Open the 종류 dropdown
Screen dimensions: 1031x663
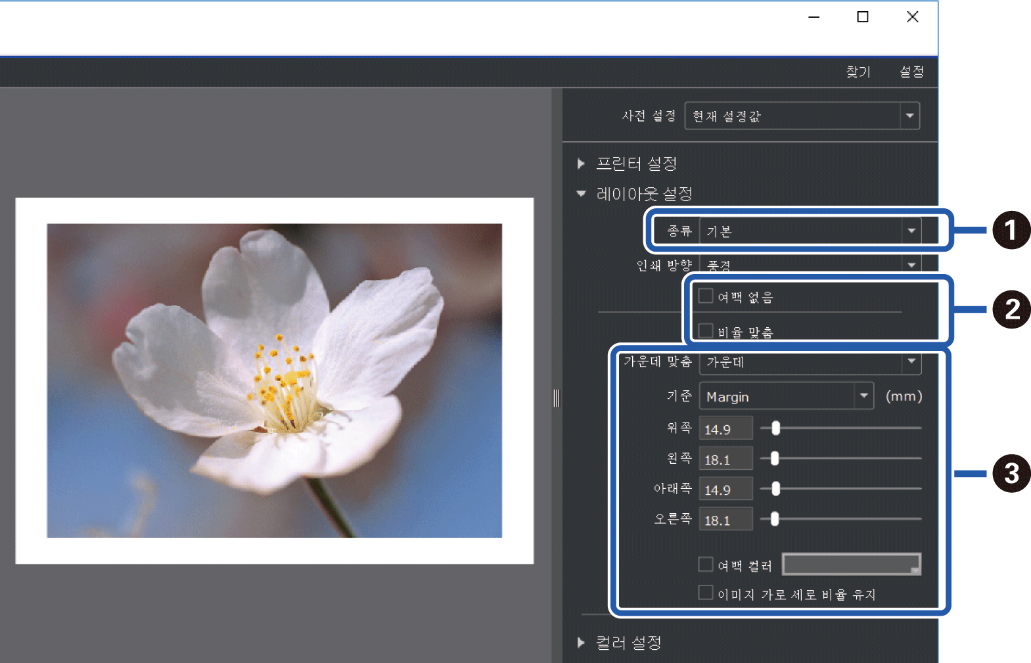point(810,231)
